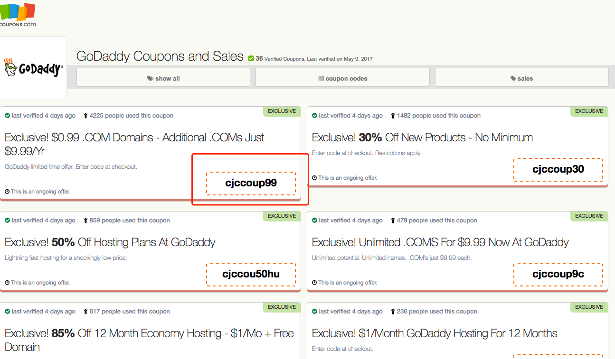
Task: Click the tag icon in 'sales' tab
Action: [x=513, y=78]
